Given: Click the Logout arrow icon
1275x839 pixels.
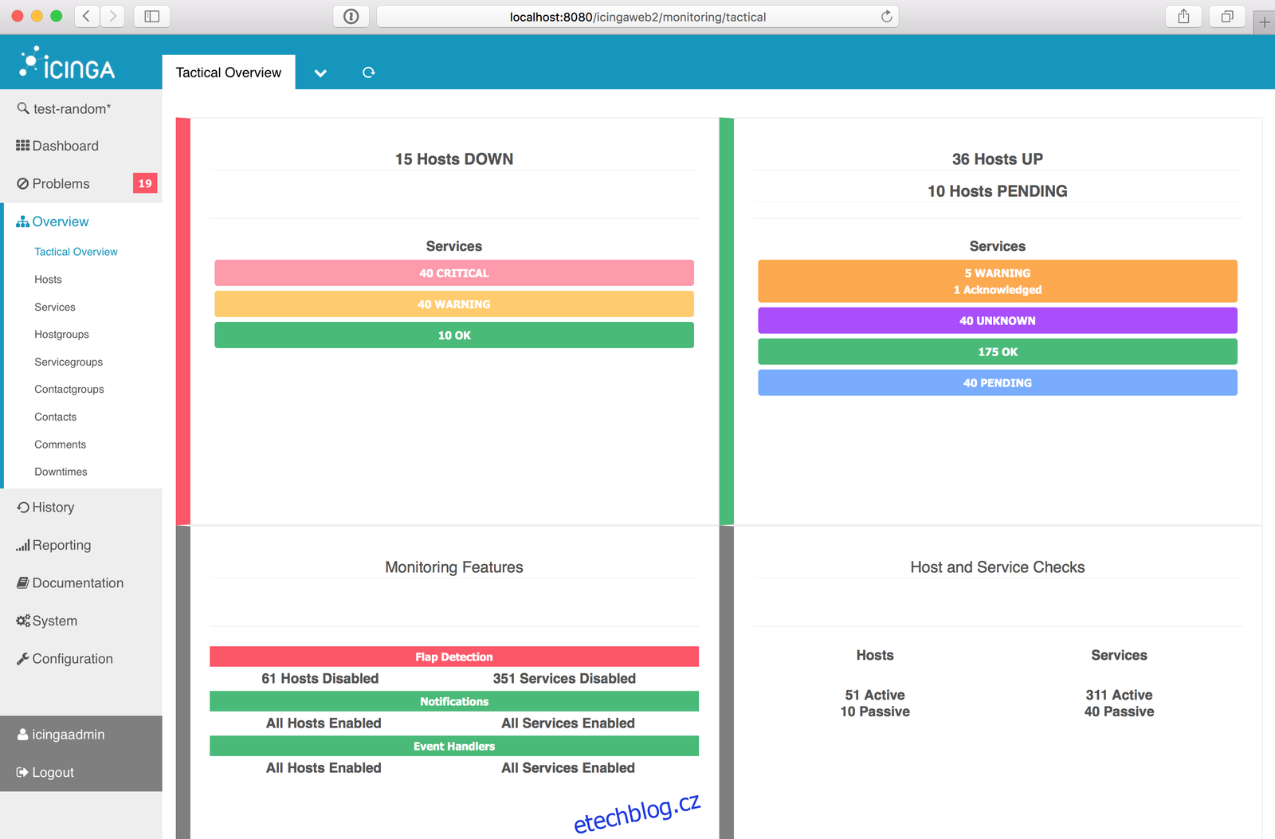Looking at the screenshot, I should point(22,772).
